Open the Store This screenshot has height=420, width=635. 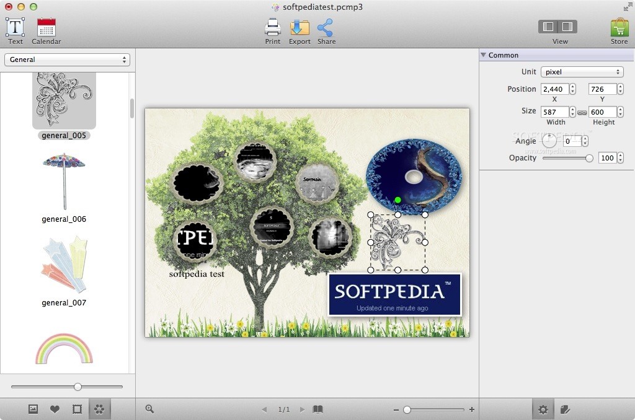click(x=619, y=31)
